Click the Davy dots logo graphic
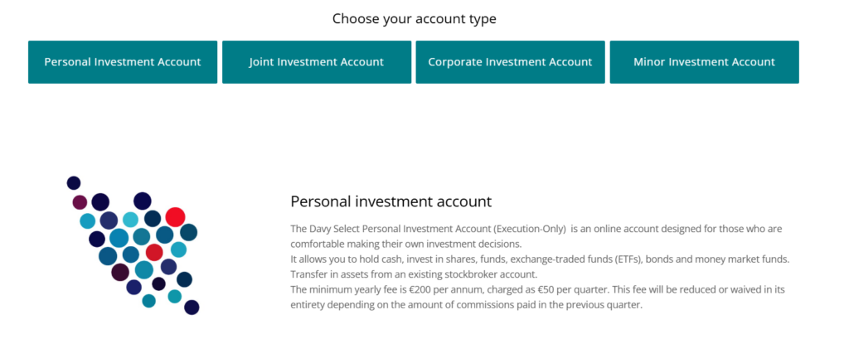 133,245
